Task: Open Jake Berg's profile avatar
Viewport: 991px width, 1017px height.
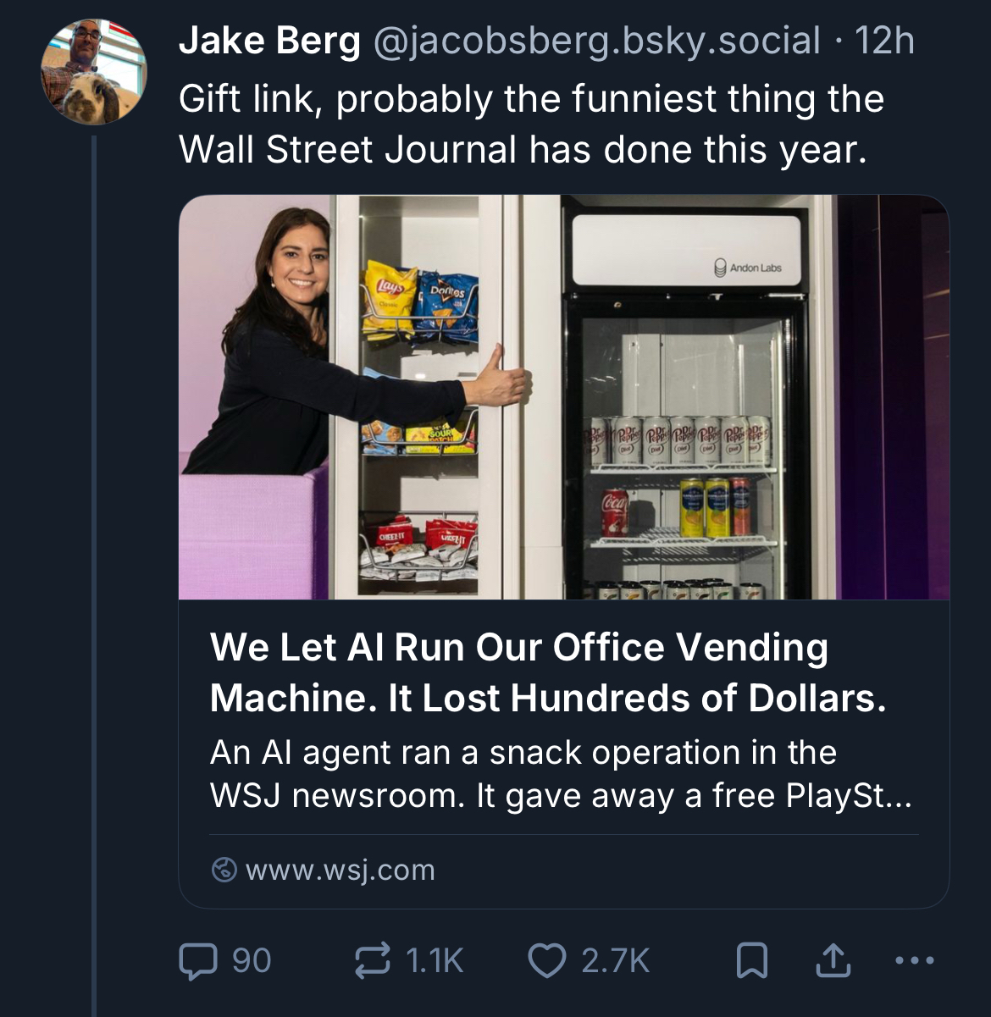Action: [x=94, y=72]
